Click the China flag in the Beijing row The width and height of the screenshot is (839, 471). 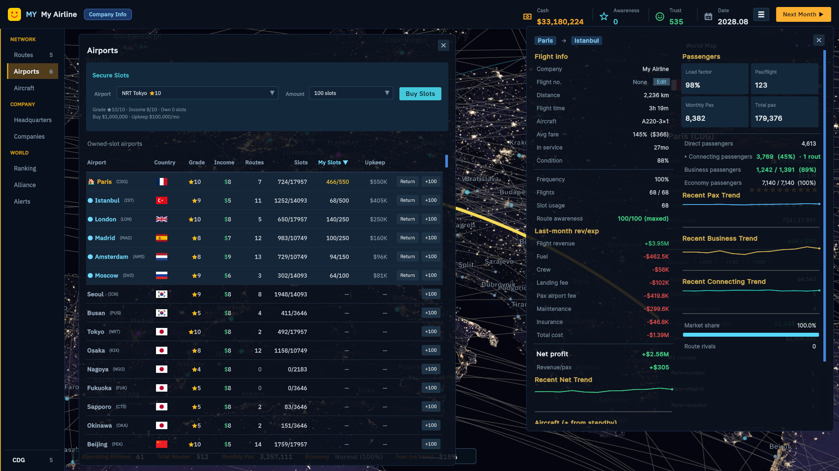click(162, 444)
